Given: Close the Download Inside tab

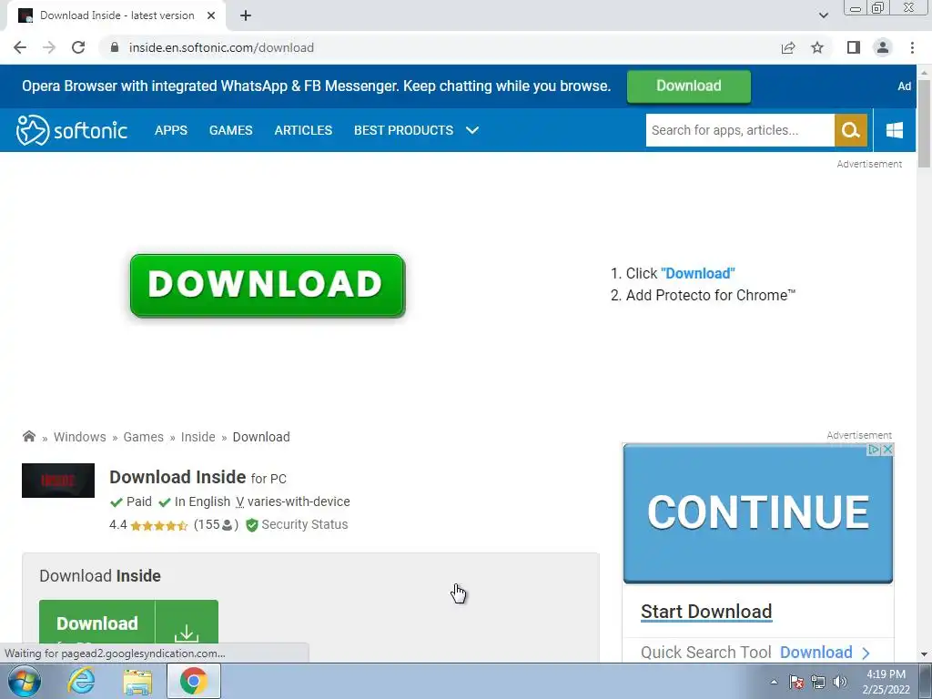Looking at the screenshot, I should coord(211,16).
